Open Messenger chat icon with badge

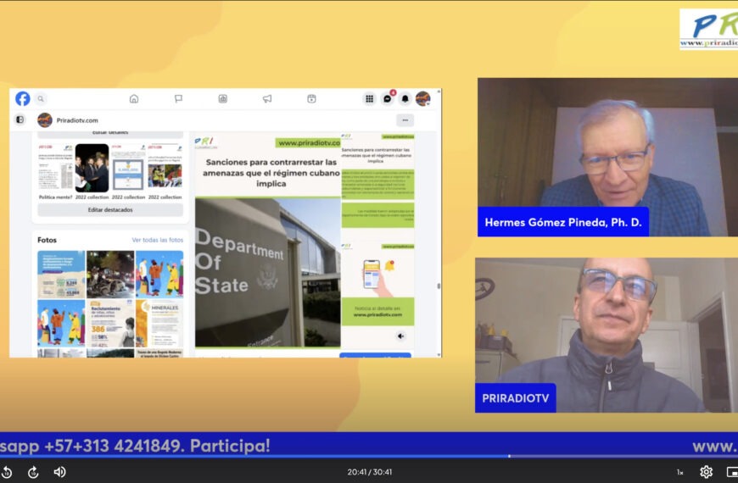[388, 99]
